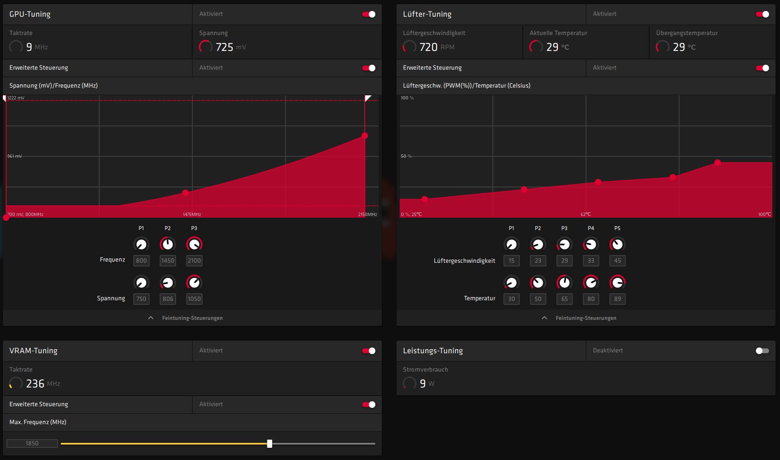The width and height of the screenshot is (780, 460).
Task: Select the P1 Lüftergeschwindigkeit field showing 15
Action: [511, 261]
